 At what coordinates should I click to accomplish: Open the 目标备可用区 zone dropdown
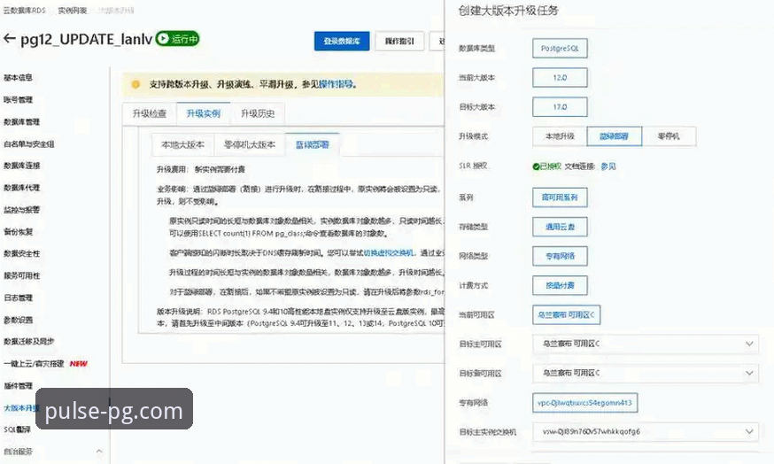tap(646, 373)
